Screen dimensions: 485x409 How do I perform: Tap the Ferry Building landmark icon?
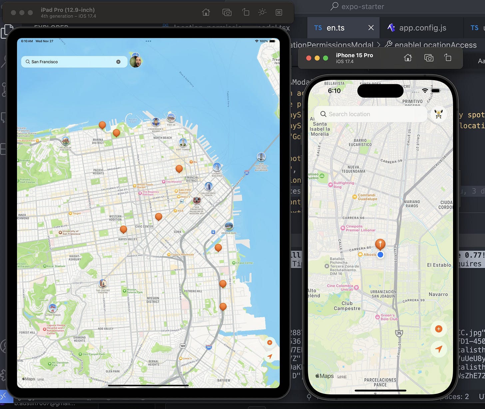coord(217,166)
